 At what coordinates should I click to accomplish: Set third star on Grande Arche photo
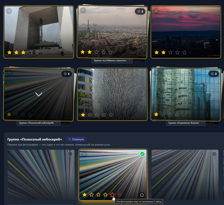23,52
